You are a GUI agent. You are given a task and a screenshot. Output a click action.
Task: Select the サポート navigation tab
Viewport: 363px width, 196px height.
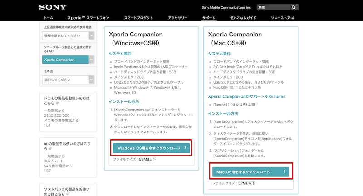tap(209, 18)
